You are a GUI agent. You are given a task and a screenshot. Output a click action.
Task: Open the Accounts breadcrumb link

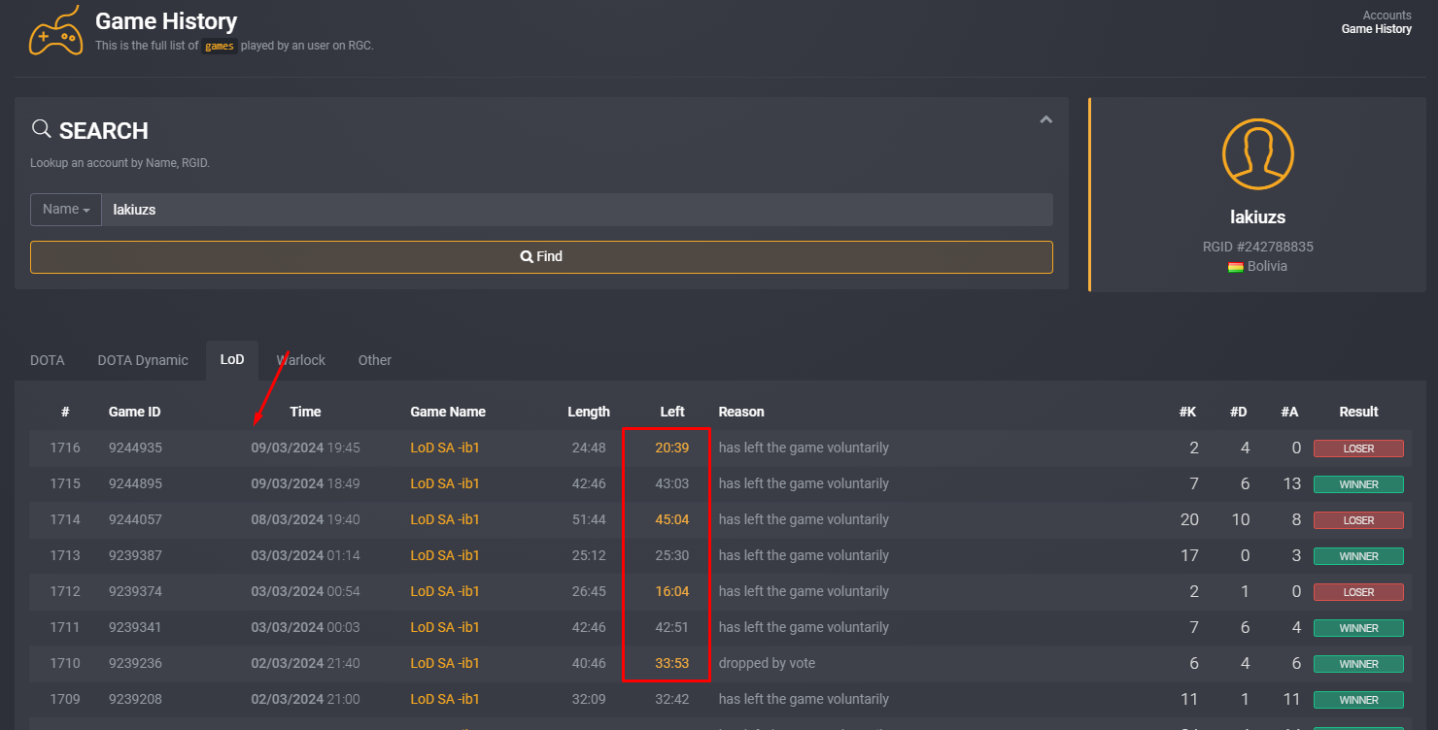coord(1387,16)
